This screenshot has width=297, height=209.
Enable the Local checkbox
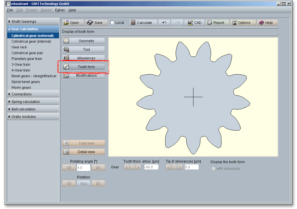tap(112, 23)
